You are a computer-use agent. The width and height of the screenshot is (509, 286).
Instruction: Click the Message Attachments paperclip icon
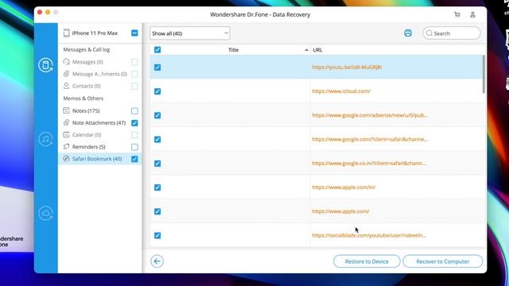tap(66, 74)
